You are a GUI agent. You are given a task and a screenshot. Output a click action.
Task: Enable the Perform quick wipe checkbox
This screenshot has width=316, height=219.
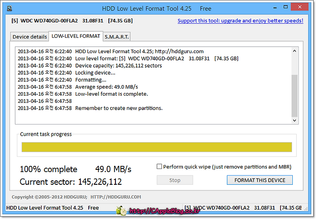pos(159,166)
